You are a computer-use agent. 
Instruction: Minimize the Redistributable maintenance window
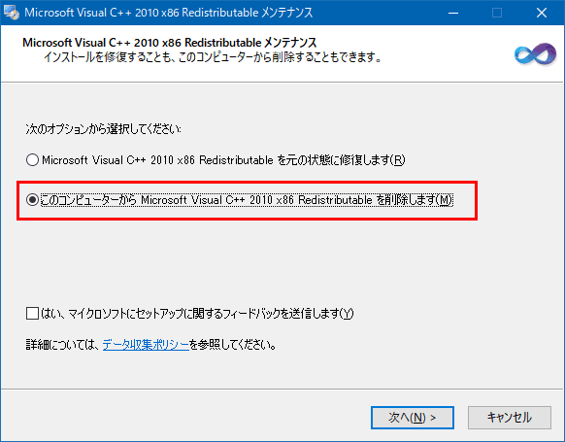453,13
